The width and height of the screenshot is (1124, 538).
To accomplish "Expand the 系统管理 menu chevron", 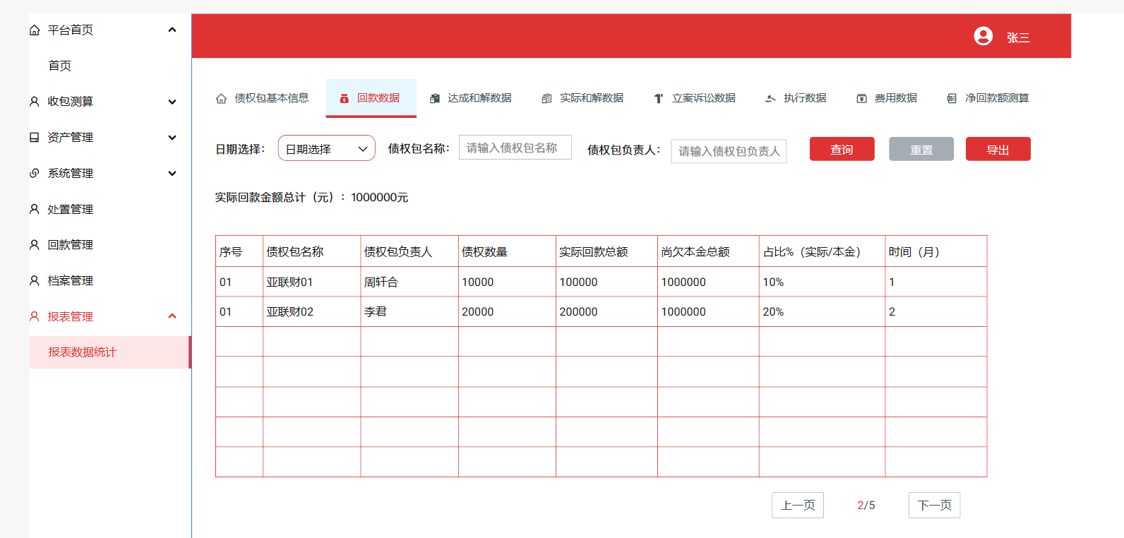I will click(172, 173).
